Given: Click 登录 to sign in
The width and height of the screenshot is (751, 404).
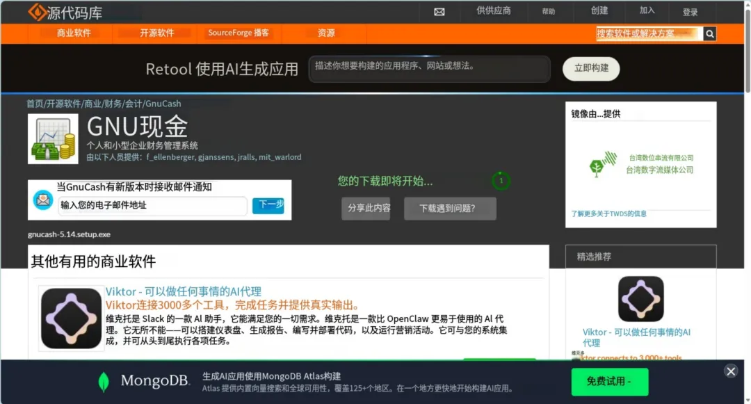Looking at the screenshot, I should tap(691, 13).
